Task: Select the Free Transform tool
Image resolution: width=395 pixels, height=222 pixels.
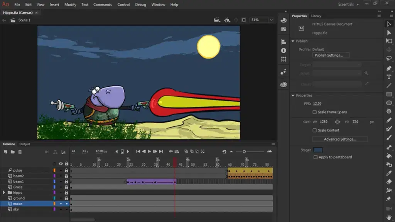Action: click(x=389, y=40)
